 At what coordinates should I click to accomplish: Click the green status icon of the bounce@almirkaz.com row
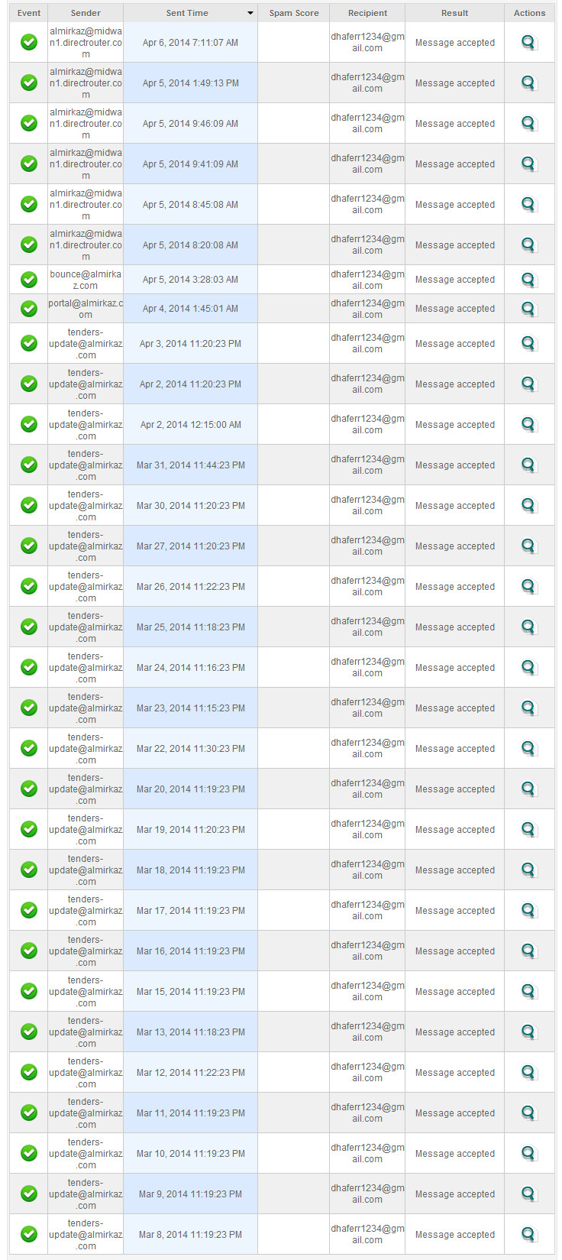tap(29, 280)
